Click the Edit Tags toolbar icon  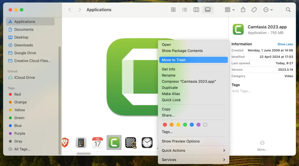click(x=254, y=10)
